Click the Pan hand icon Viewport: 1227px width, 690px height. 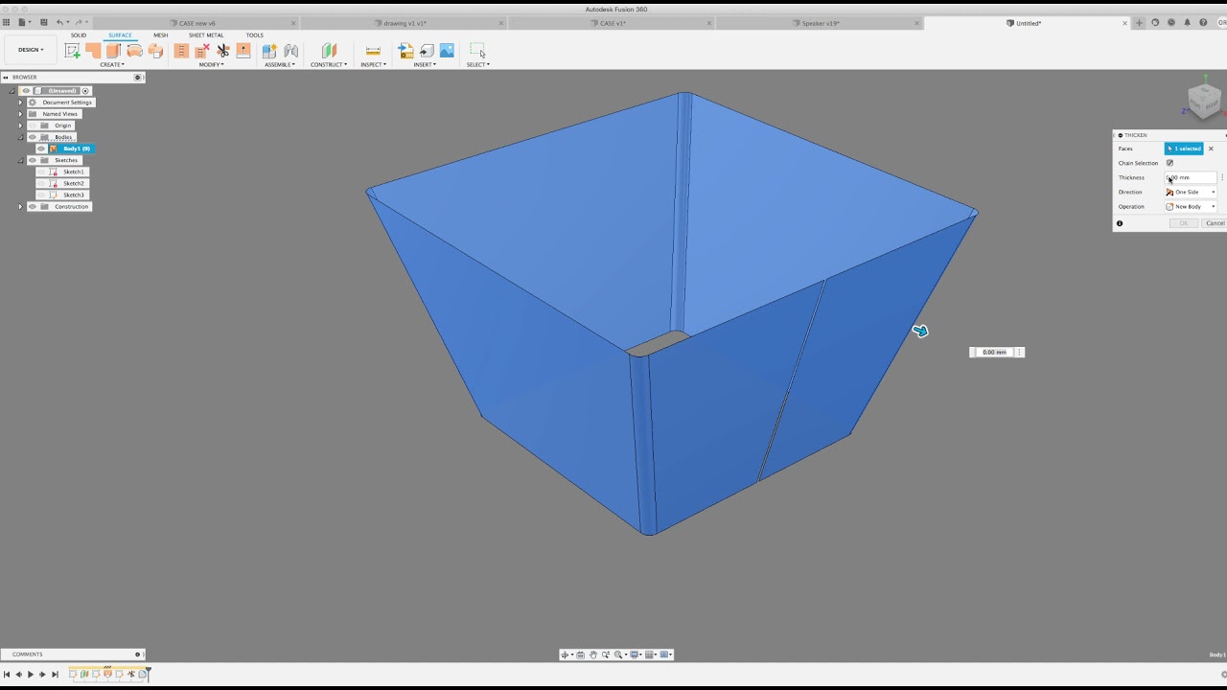click(593, 655)
